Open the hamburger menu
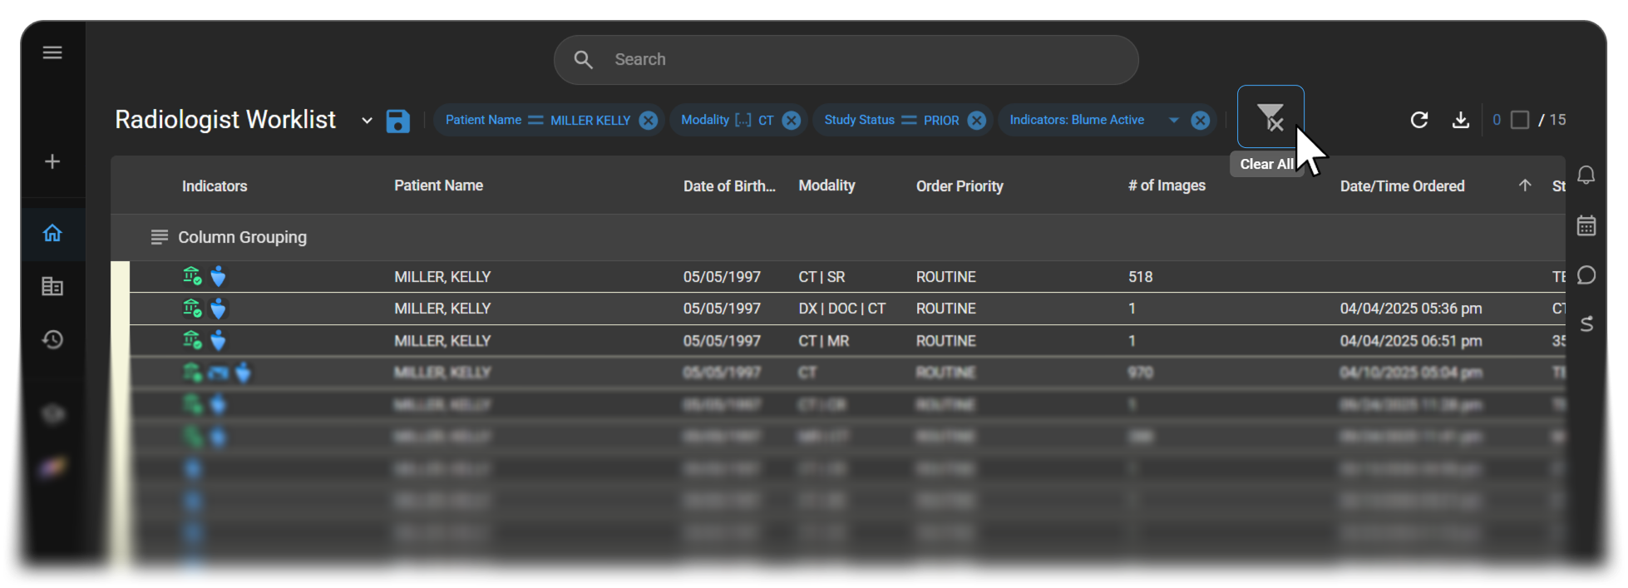This screenshot has width=1628, height=588. tap(52, 53)
